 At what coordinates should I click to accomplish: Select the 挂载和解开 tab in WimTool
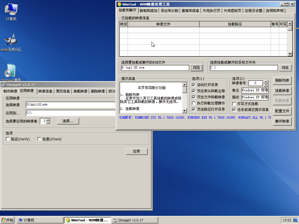point(127,10)
